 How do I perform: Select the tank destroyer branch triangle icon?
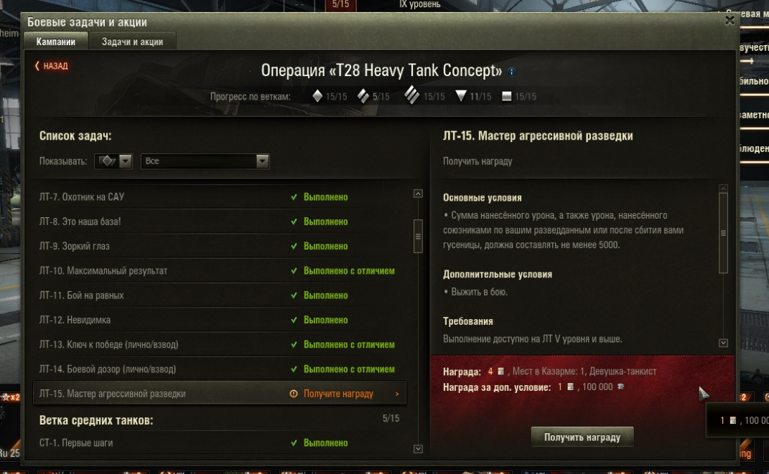click(x=460, y=96)
